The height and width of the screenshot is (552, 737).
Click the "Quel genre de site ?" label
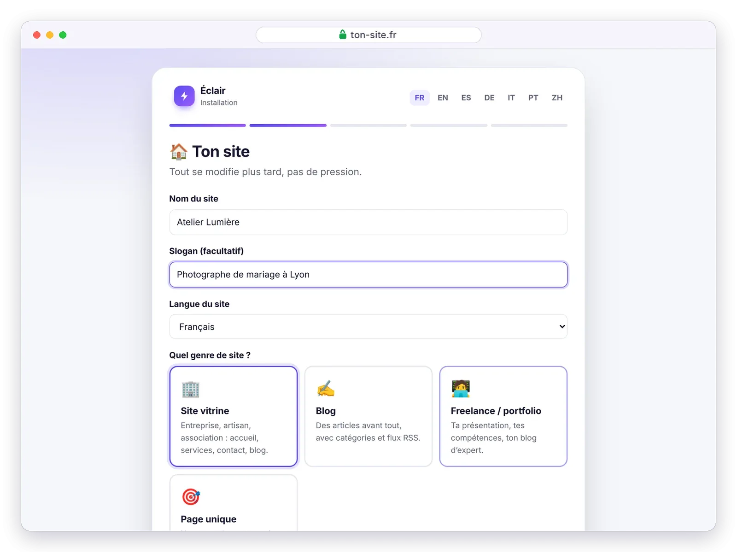[210, 355]
